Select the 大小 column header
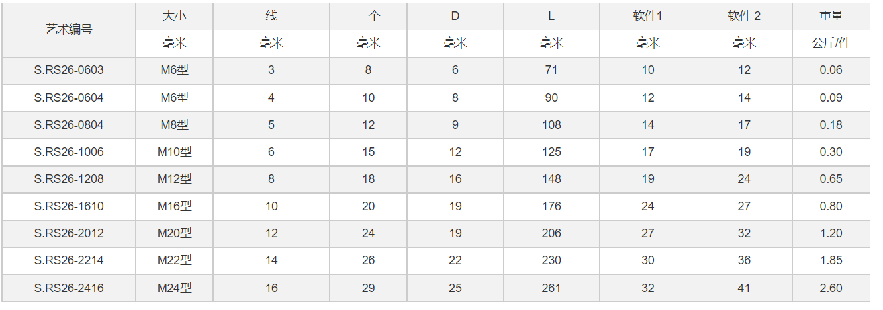This screenshot has height=310, width=883. click(175, 16)
